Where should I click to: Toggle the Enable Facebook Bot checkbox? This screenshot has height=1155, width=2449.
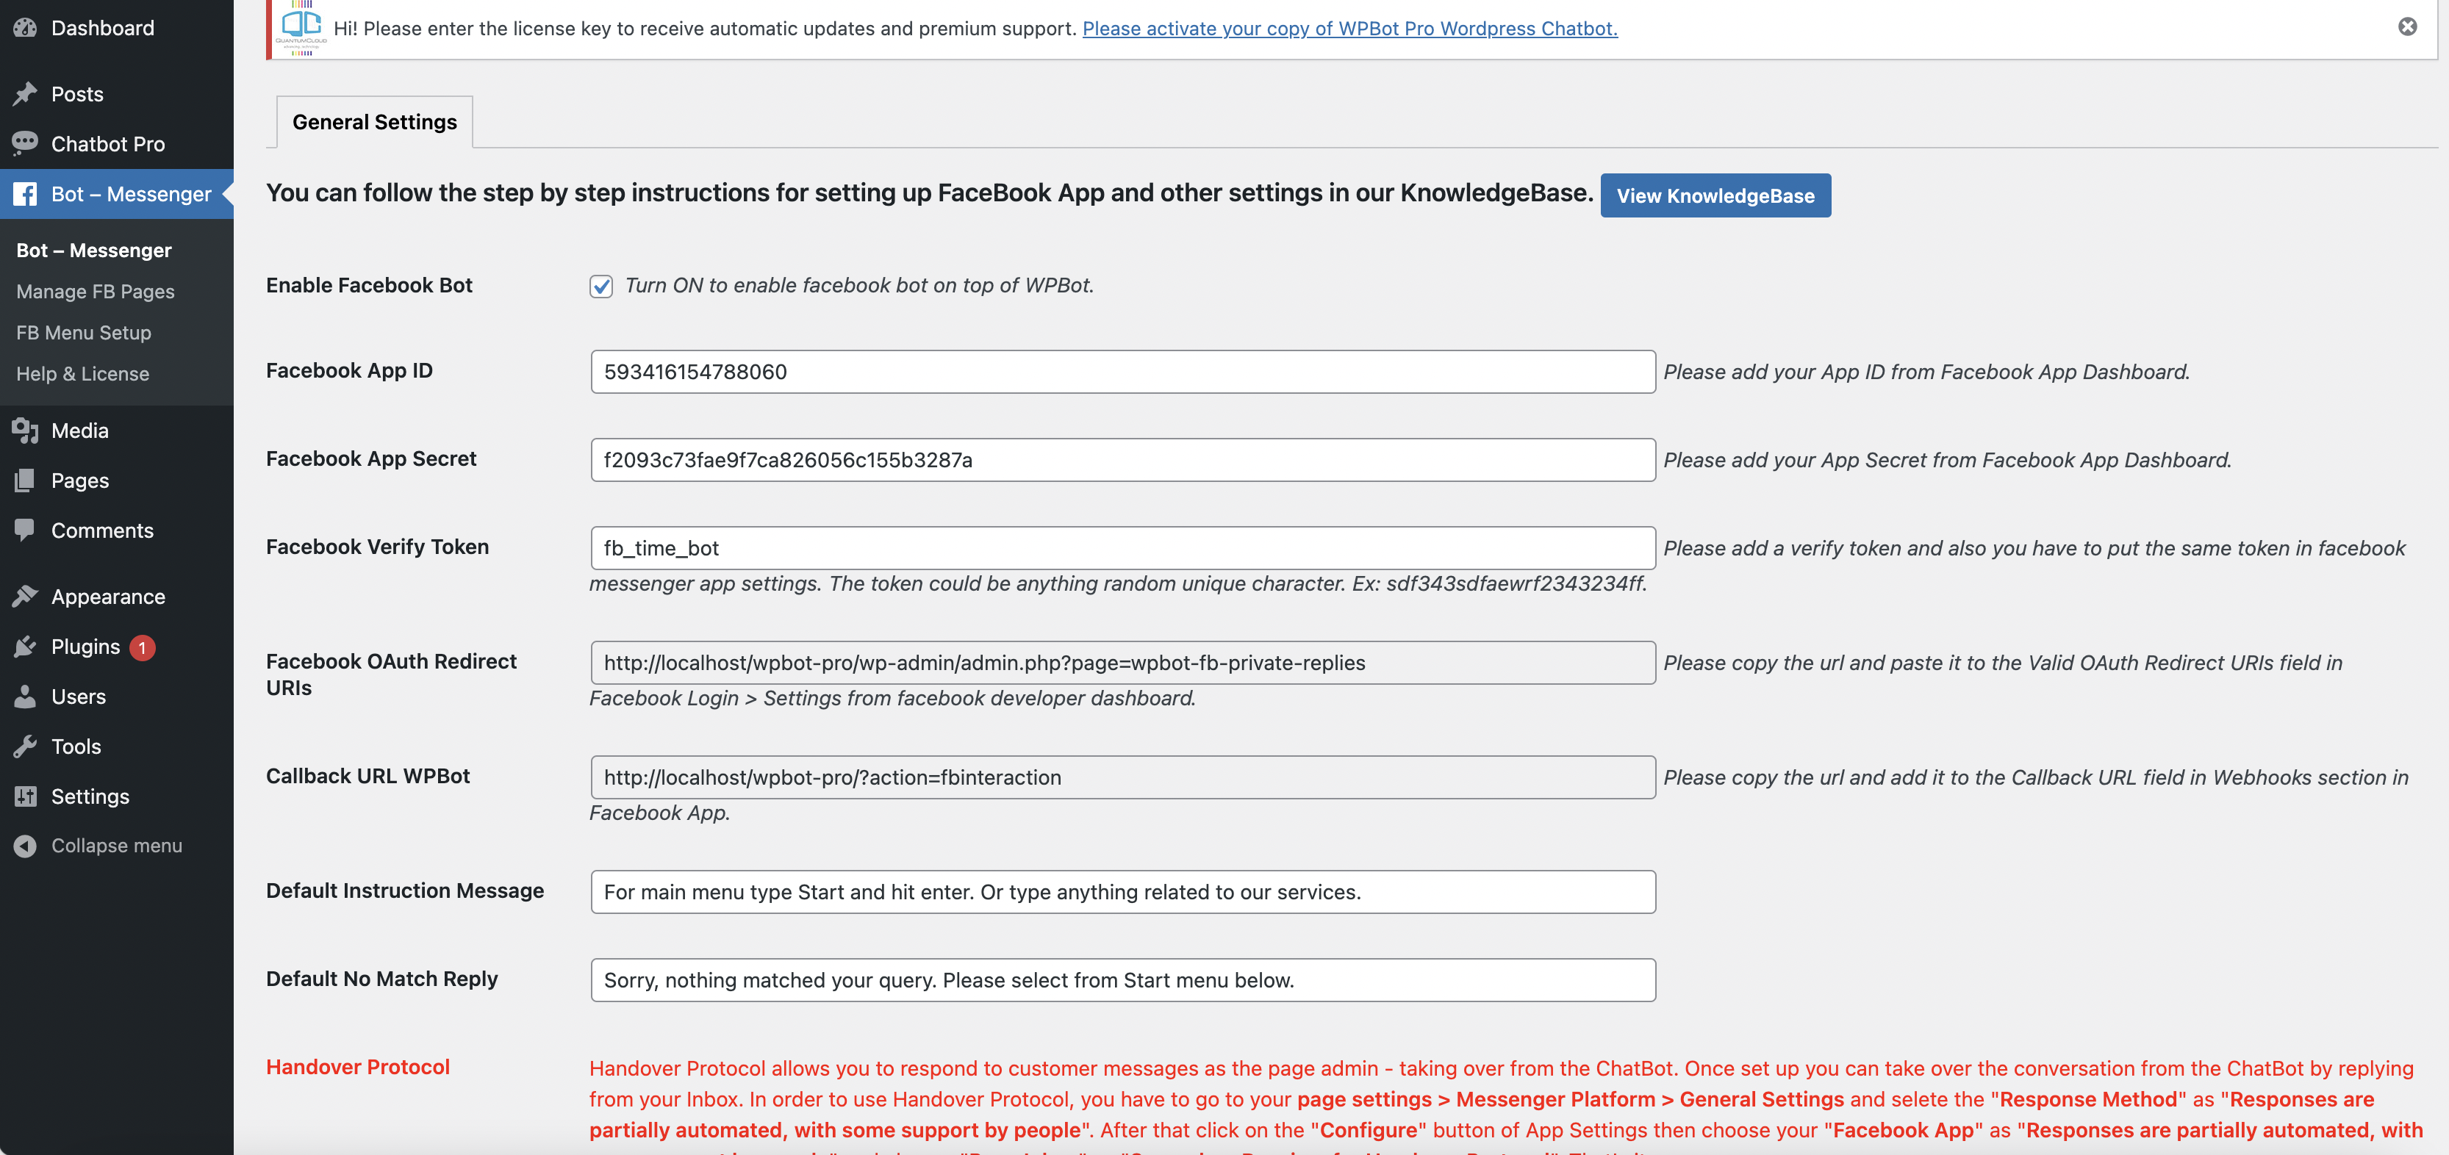click(600, 286)
